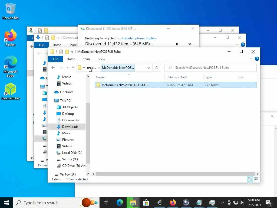277x208 pixels.
Task: Click the horizontal scrollbar left arrow
Action: [x=93, y=174]
